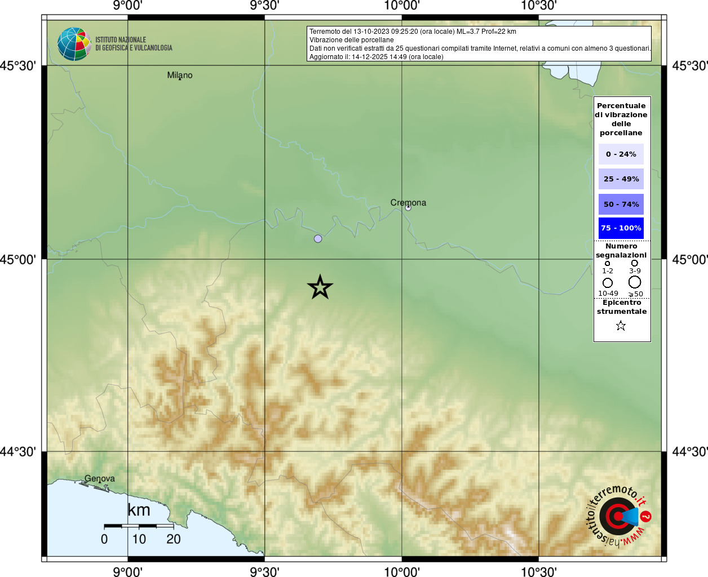Click the 75 - 100% color swatch
Viewport: 708px width, 577px height.
[621, 228]
